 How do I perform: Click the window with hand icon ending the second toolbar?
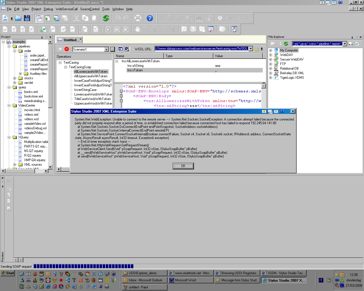pyautogui.click(x=234, y=29)
